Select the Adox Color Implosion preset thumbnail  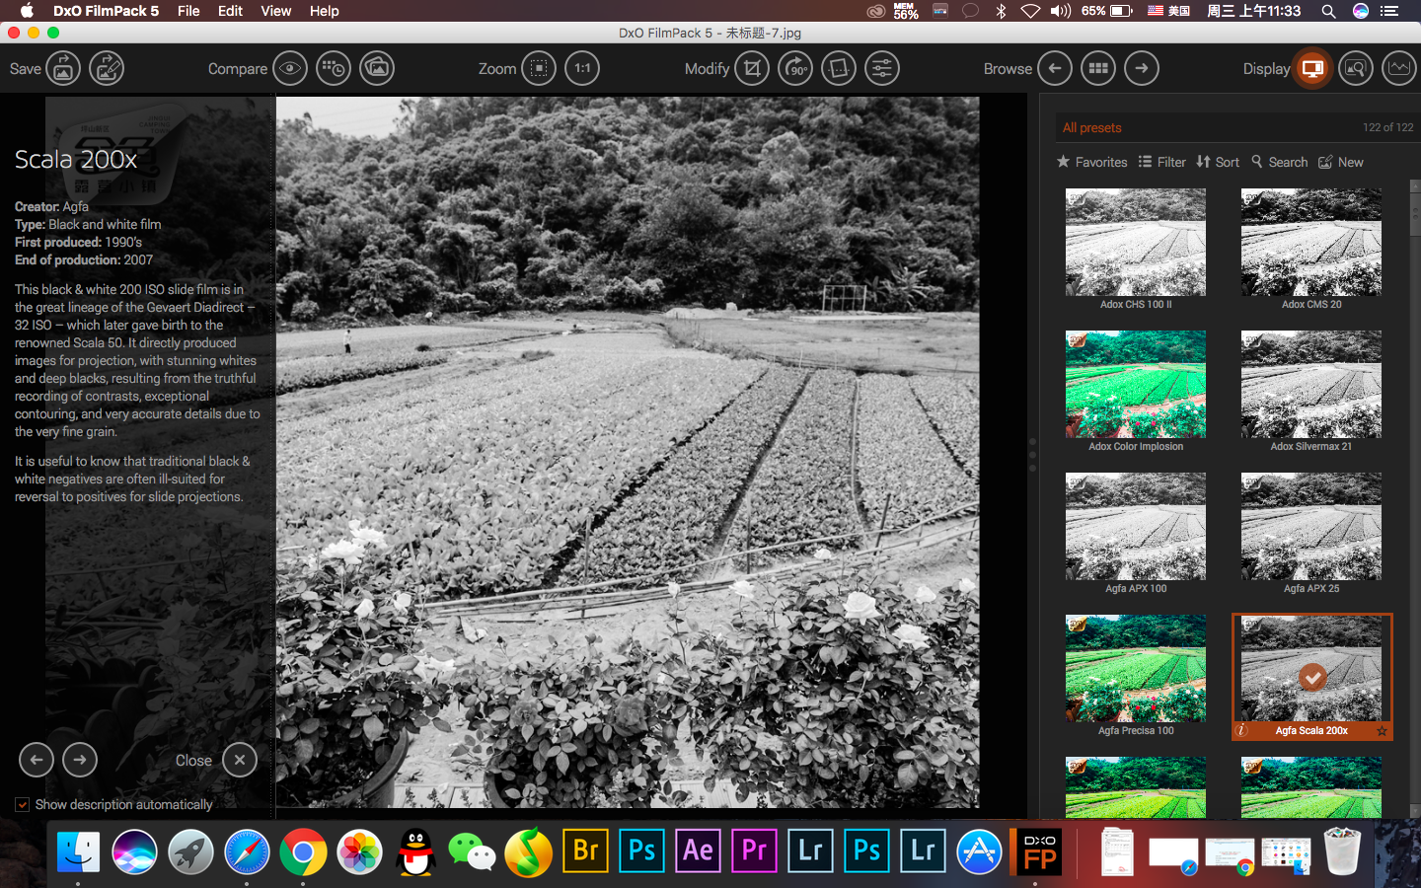[x=1136, y=385]
